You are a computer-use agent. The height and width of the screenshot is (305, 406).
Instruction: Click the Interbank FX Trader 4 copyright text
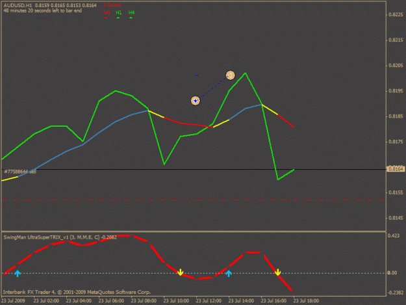(x=77, y=292)
